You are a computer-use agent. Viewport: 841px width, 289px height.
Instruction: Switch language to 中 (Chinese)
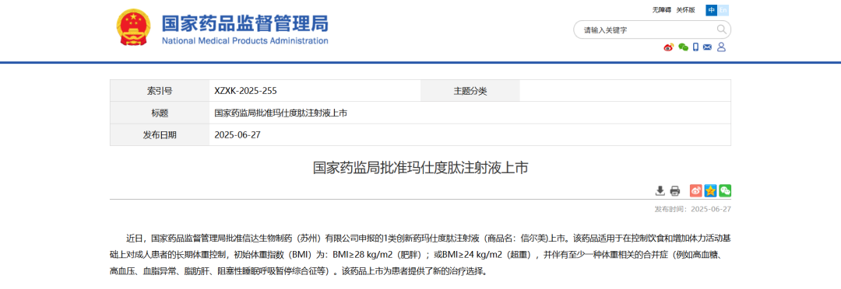(711, 9)
